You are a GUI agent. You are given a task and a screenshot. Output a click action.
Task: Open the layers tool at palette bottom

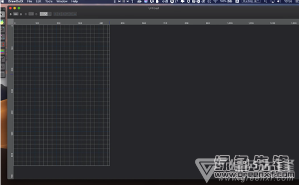point(3,74)
